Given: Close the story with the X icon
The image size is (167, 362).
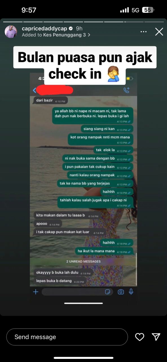Looking at the screenshot, I should point(159,32).
